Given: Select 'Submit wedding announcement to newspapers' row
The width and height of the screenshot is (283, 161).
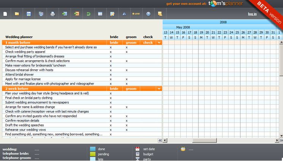Looking at the screenshot, I should coord(82,102).
